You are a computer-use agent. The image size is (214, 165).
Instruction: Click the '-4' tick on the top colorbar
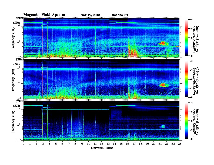coord(191,20)
